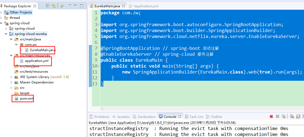
Task: Expand the Other Projects node
Action: point(1,12)
